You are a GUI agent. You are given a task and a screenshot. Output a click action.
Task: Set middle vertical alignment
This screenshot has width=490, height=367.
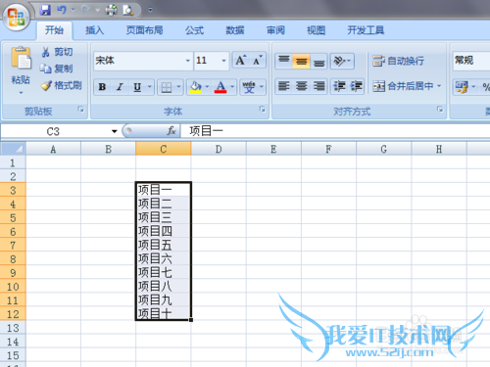(x=301, y=61)
